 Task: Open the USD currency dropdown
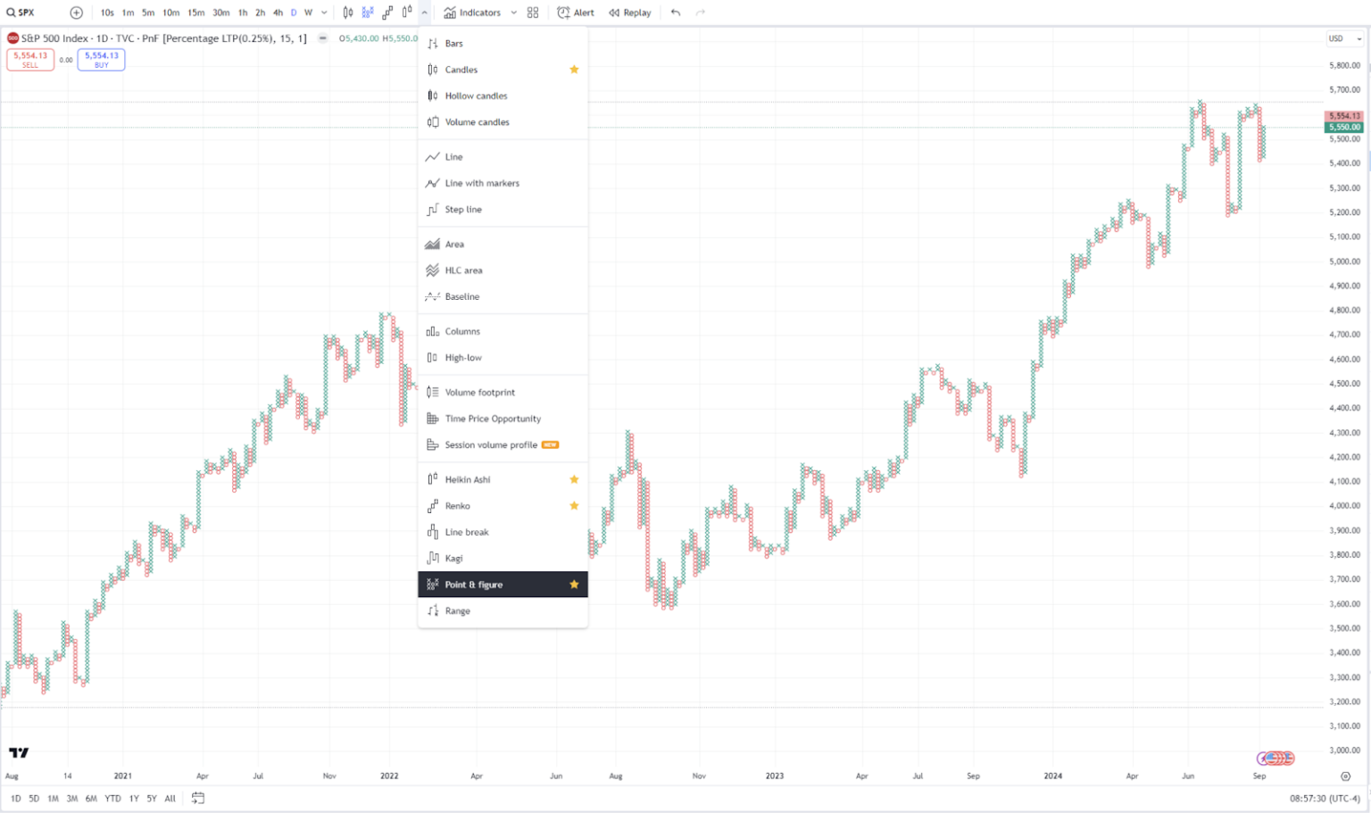(x=1344, y=38)
